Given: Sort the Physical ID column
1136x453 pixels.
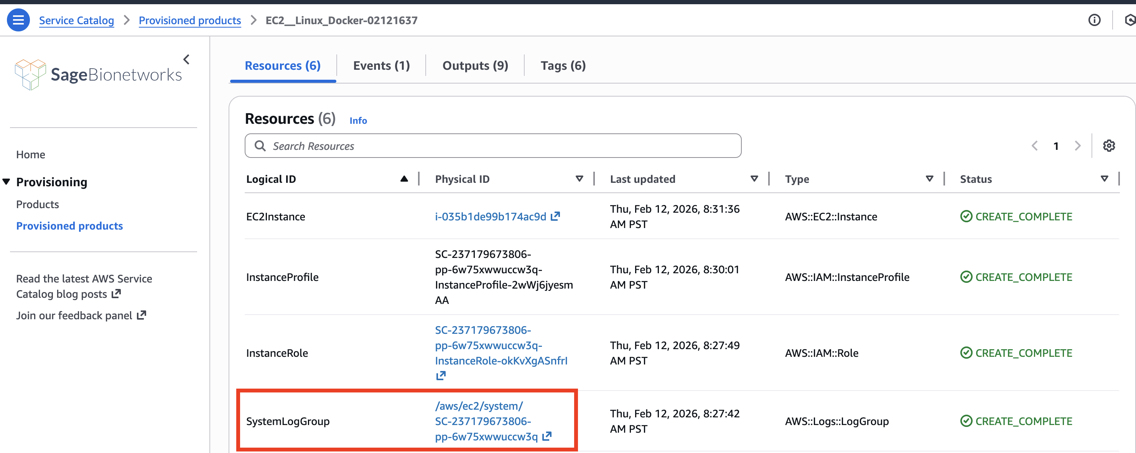Looking at the screenshot, I should (x=579, y=179).
